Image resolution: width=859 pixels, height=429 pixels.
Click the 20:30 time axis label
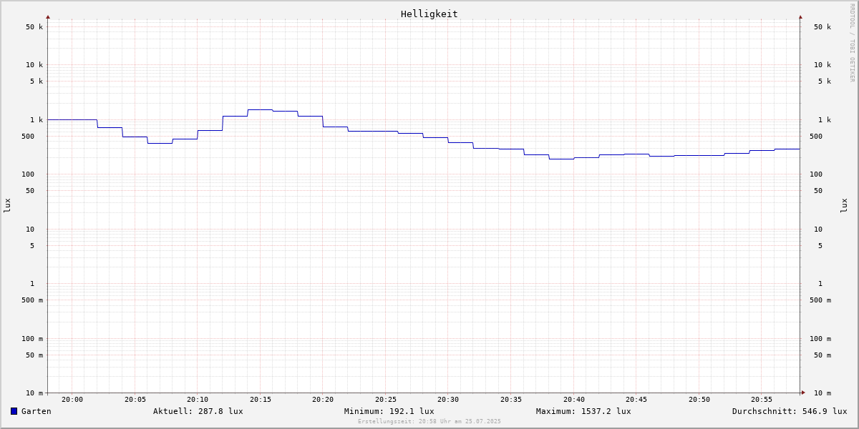448,400
